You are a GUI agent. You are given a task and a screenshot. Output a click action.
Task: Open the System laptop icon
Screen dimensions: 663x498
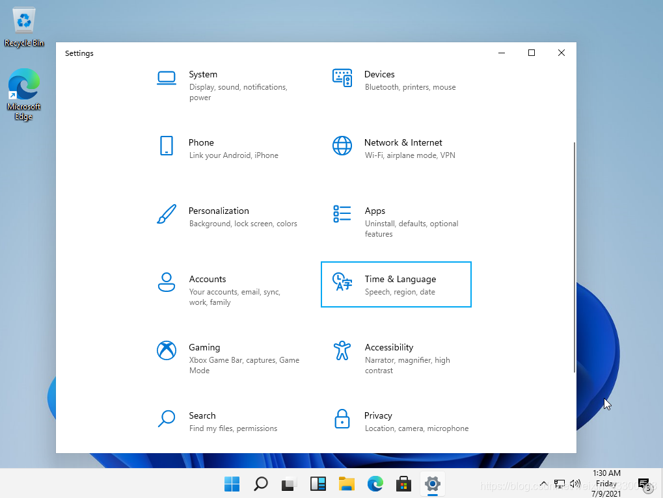[167, 78]
